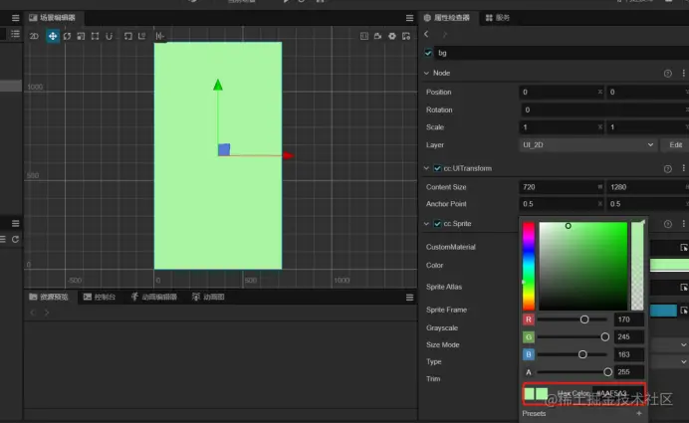Select the Scale gizmo tool
The image size is (689, 423).
pyautogui.click(x=81, y=36)
